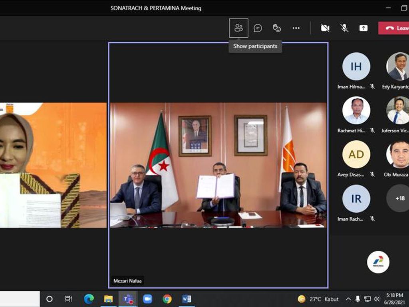The image size is (409, 307).
Task: Select Edy Karyanto participant photo
Action: [x=397, y=66]
